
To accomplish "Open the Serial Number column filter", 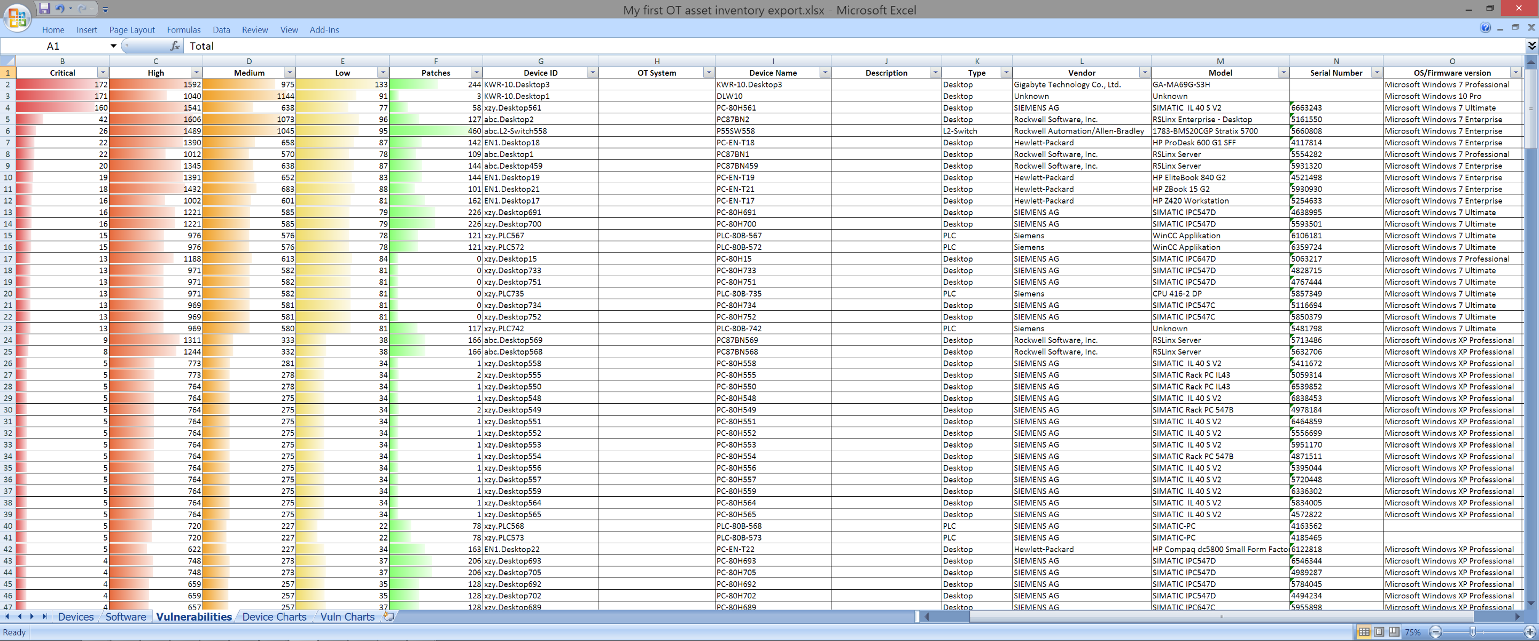I will tap(1377, 73).
